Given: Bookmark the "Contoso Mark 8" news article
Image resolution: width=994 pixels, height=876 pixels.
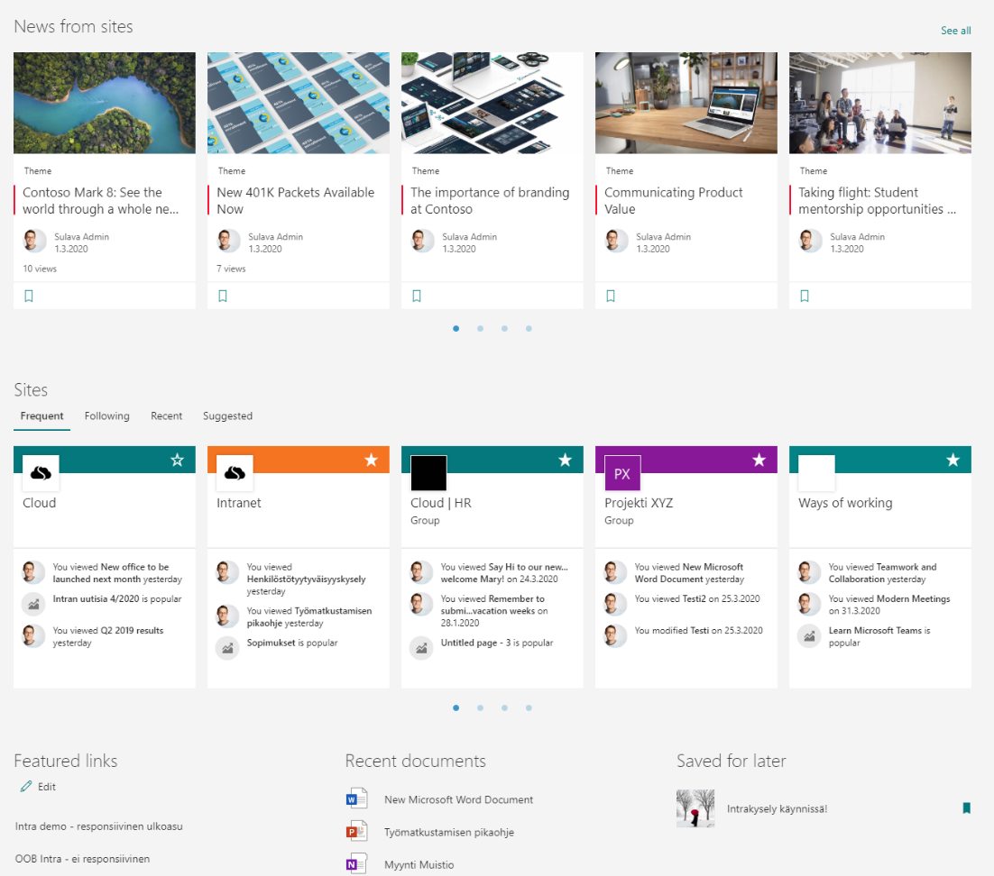Looking at the screenshot, I should [28, 295].
